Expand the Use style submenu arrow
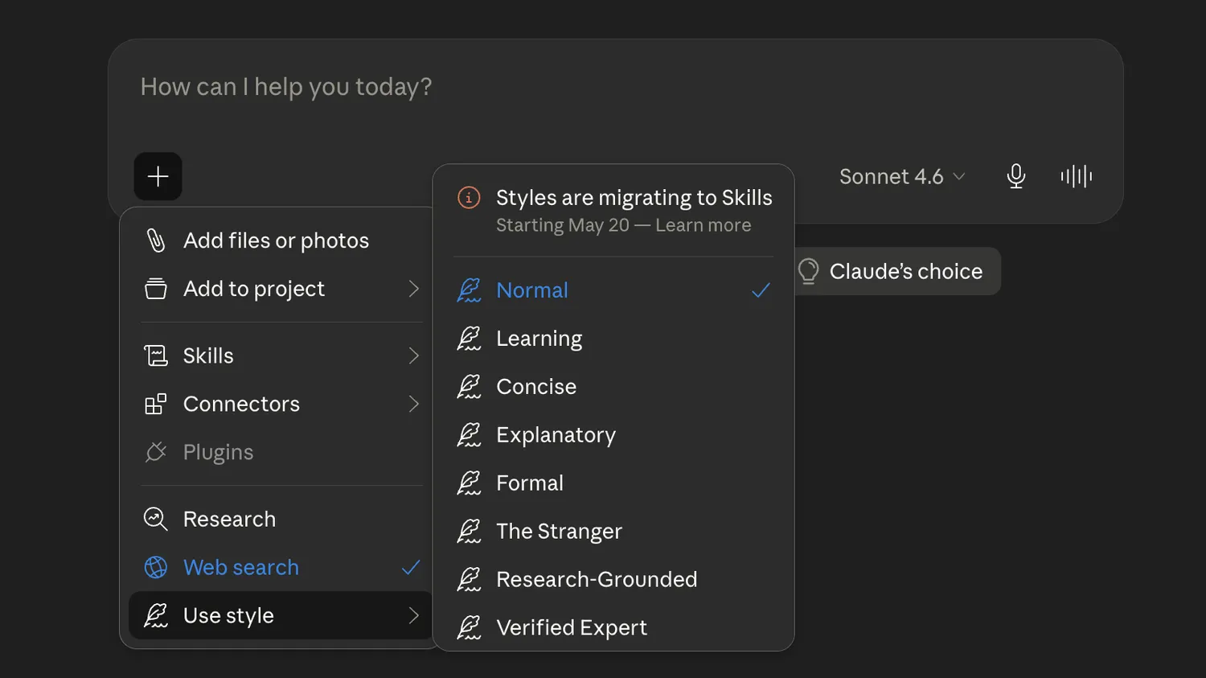 point(413,615)
